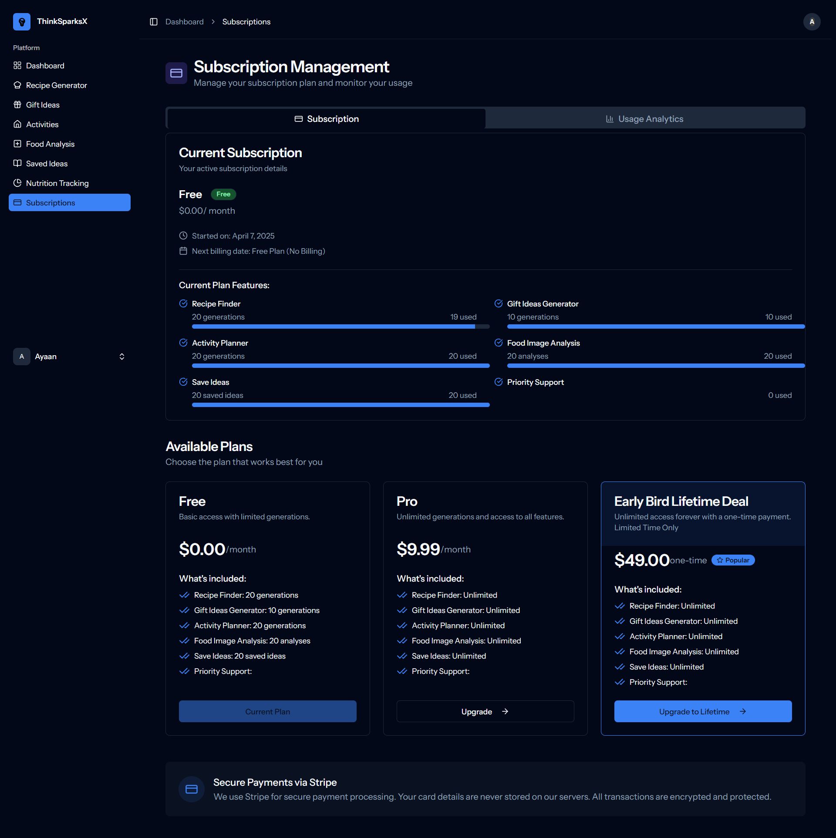Toggle the sidebar panel icon

154,22
